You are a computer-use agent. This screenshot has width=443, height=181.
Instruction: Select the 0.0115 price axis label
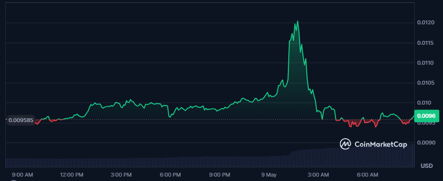[425, 43]
